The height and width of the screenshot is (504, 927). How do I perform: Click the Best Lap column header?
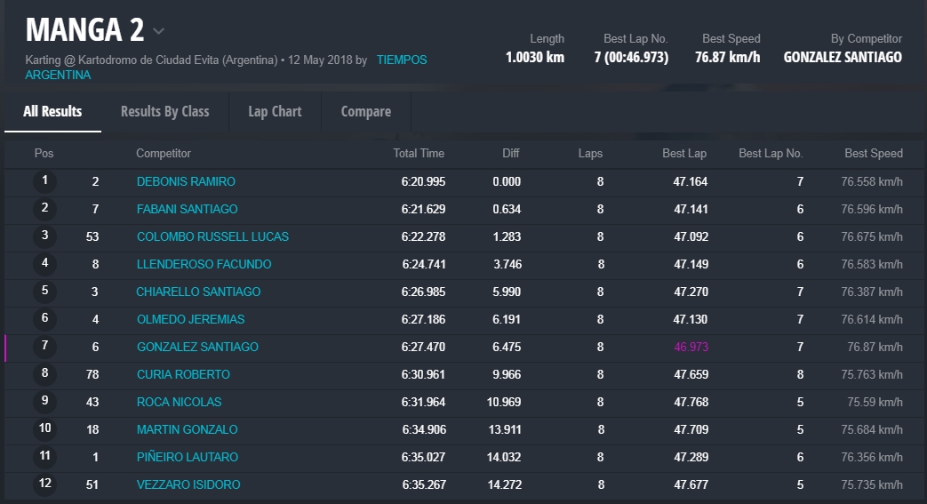(684, 153)
